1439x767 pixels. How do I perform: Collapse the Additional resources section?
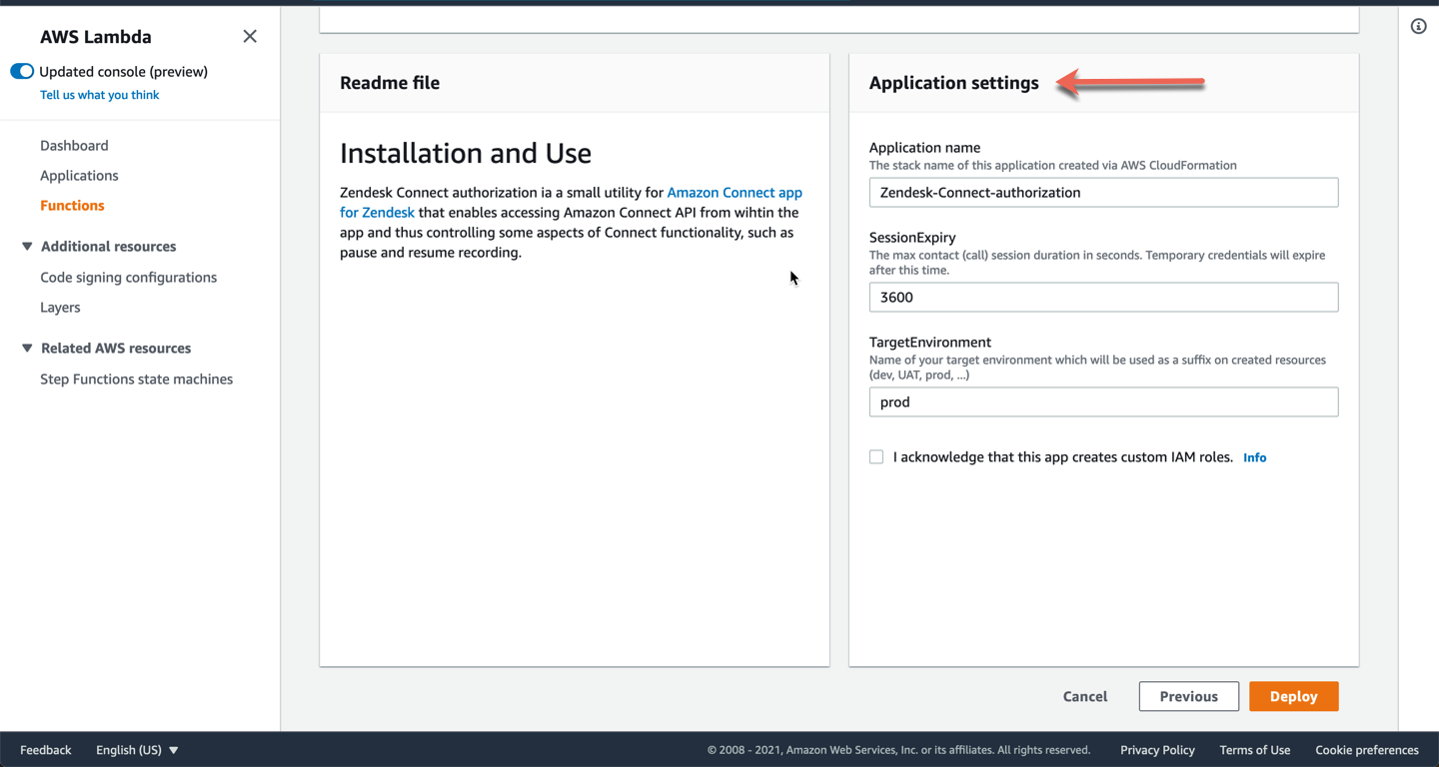tap(27, 247)
